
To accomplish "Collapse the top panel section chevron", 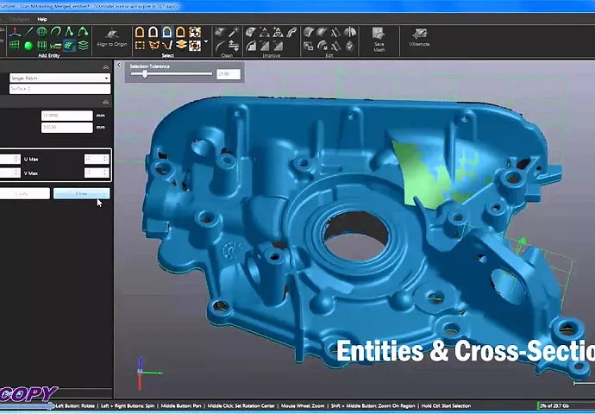I will pos(106,66).
